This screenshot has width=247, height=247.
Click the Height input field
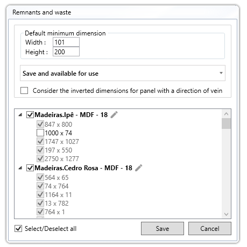pyautogui.click(x=66, y=52)
